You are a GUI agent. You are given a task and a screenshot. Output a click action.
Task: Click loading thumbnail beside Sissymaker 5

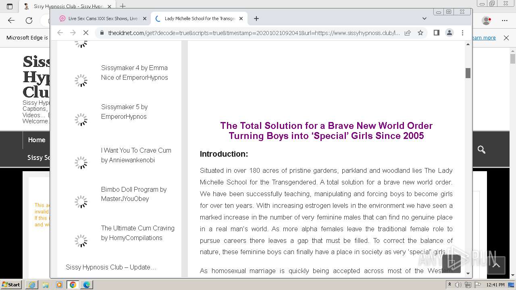[x=81, y=120]
